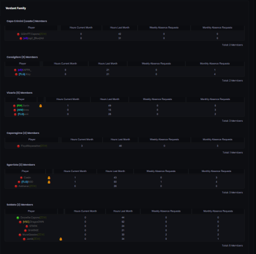Click the red status dot beside pg2_[Blue]Adi

(x=21, y=38)
